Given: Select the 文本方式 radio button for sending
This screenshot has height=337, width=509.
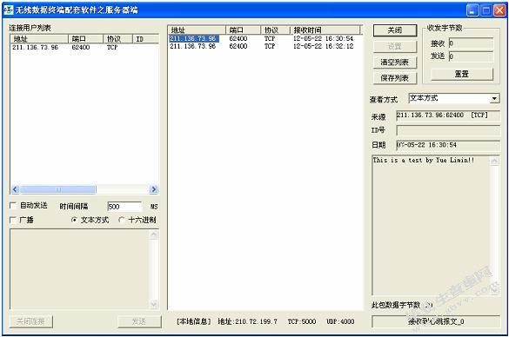Looking at the screenshot, I should pyautogui.click(x=74, y=220).
